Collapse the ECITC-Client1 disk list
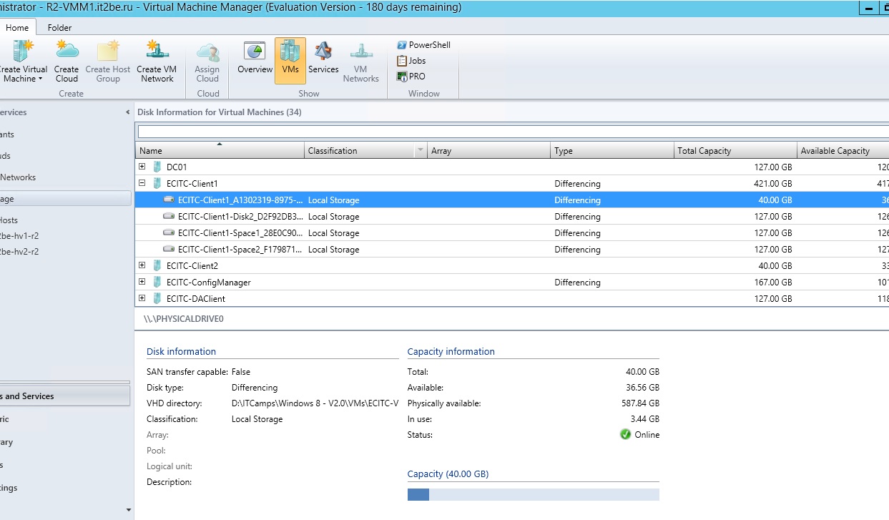Screen dimensions: 889x520 [x=141, y=183]
